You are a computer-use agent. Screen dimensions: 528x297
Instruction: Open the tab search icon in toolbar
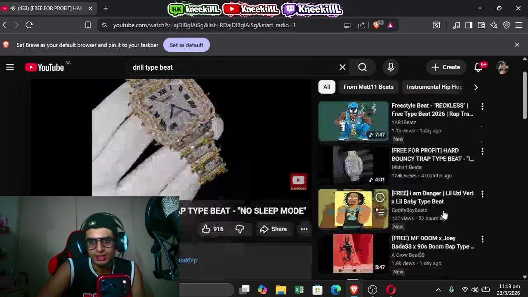point(436,25)
